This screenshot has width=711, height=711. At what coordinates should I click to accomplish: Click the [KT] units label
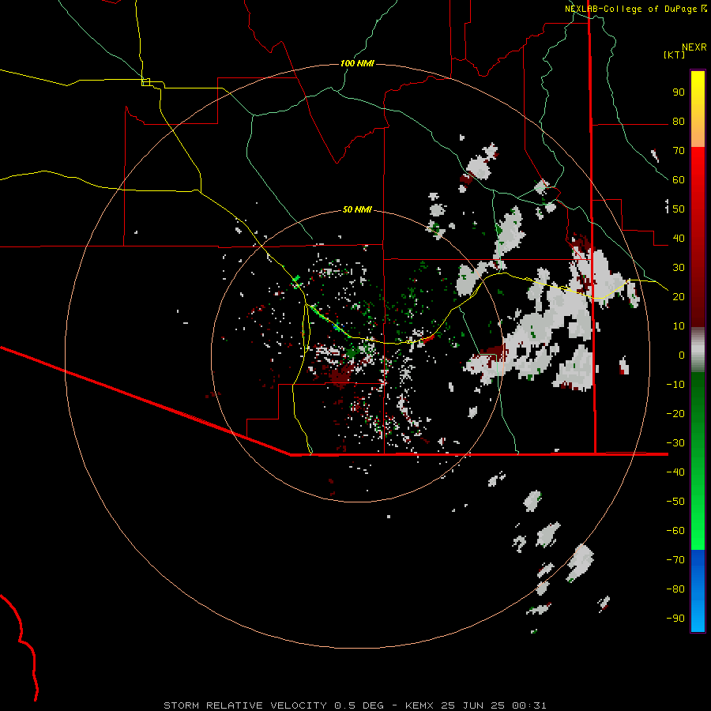[x=675, y=55]
